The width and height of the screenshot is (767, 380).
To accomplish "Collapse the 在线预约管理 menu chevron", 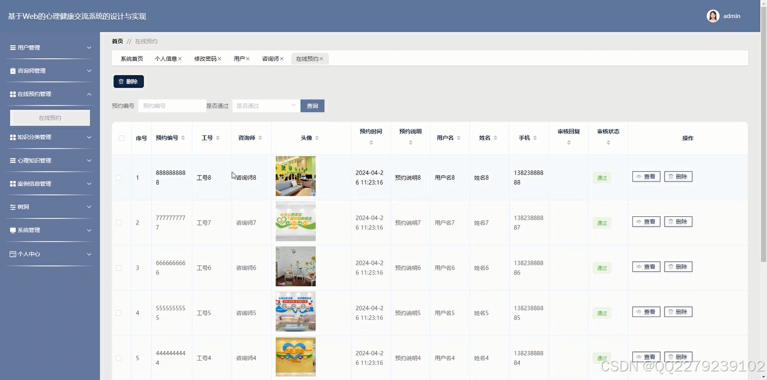I will tap(89, 94).
